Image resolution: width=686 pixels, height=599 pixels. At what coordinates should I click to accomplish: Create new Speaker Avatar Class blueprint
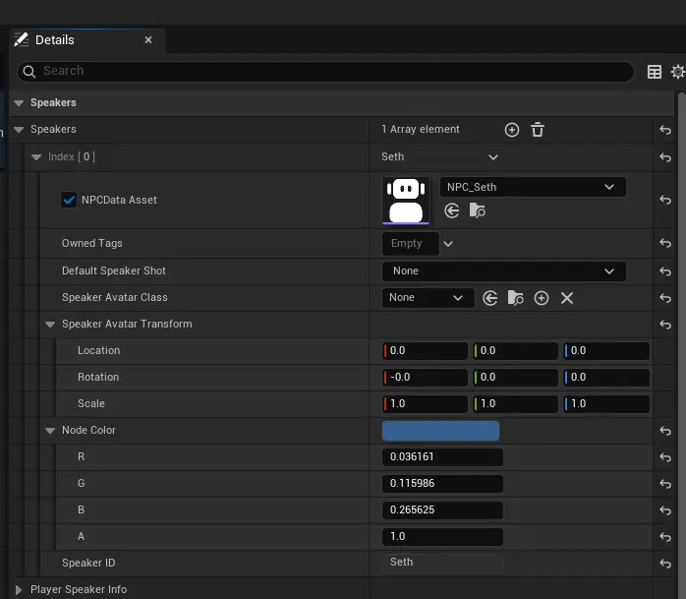tap(542, 298)
